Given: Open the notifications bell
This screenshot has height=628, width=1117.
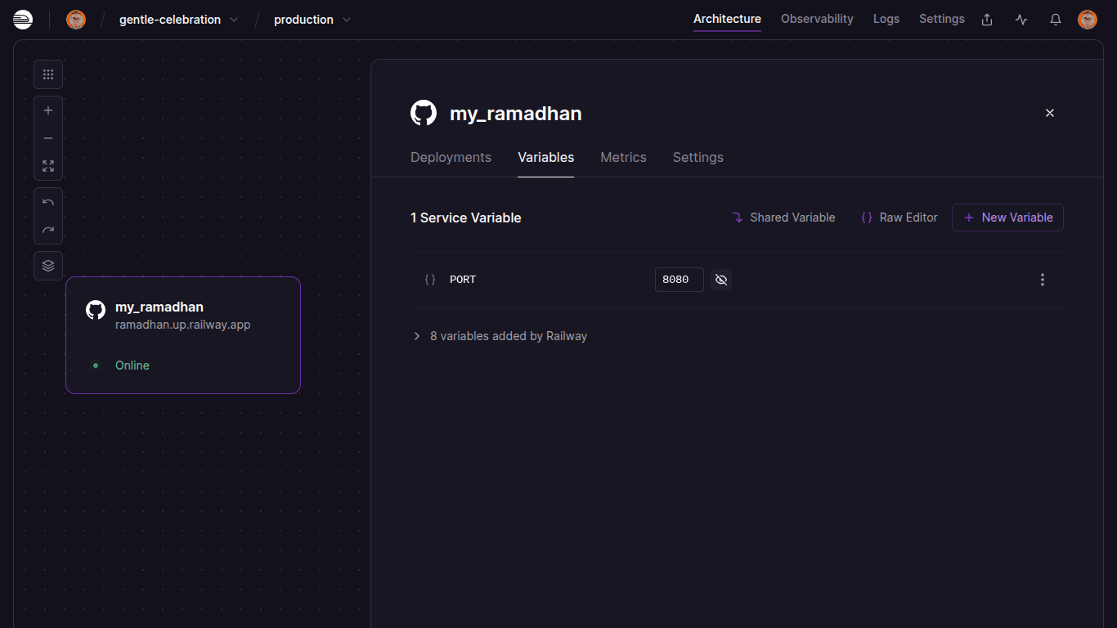Looking at the screenshot, I should coord(1056,20).
